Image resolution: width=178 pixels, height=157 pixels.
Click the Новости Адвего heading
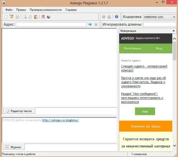(131, 61)
